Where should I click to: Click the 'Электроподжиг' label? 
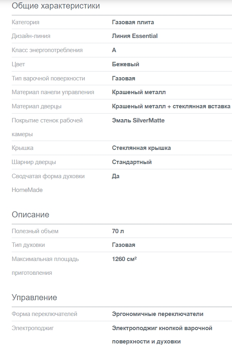click(33, 328)
